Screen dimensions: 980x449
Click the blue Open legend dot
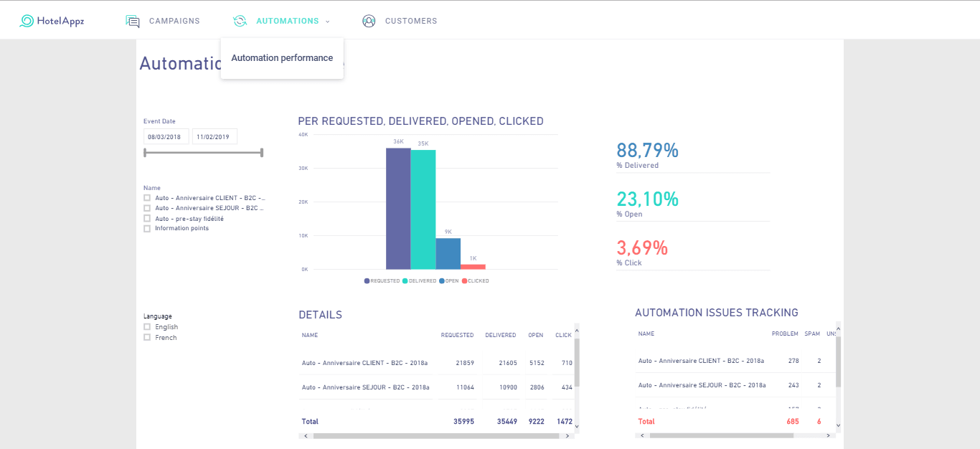click(442, 281)
